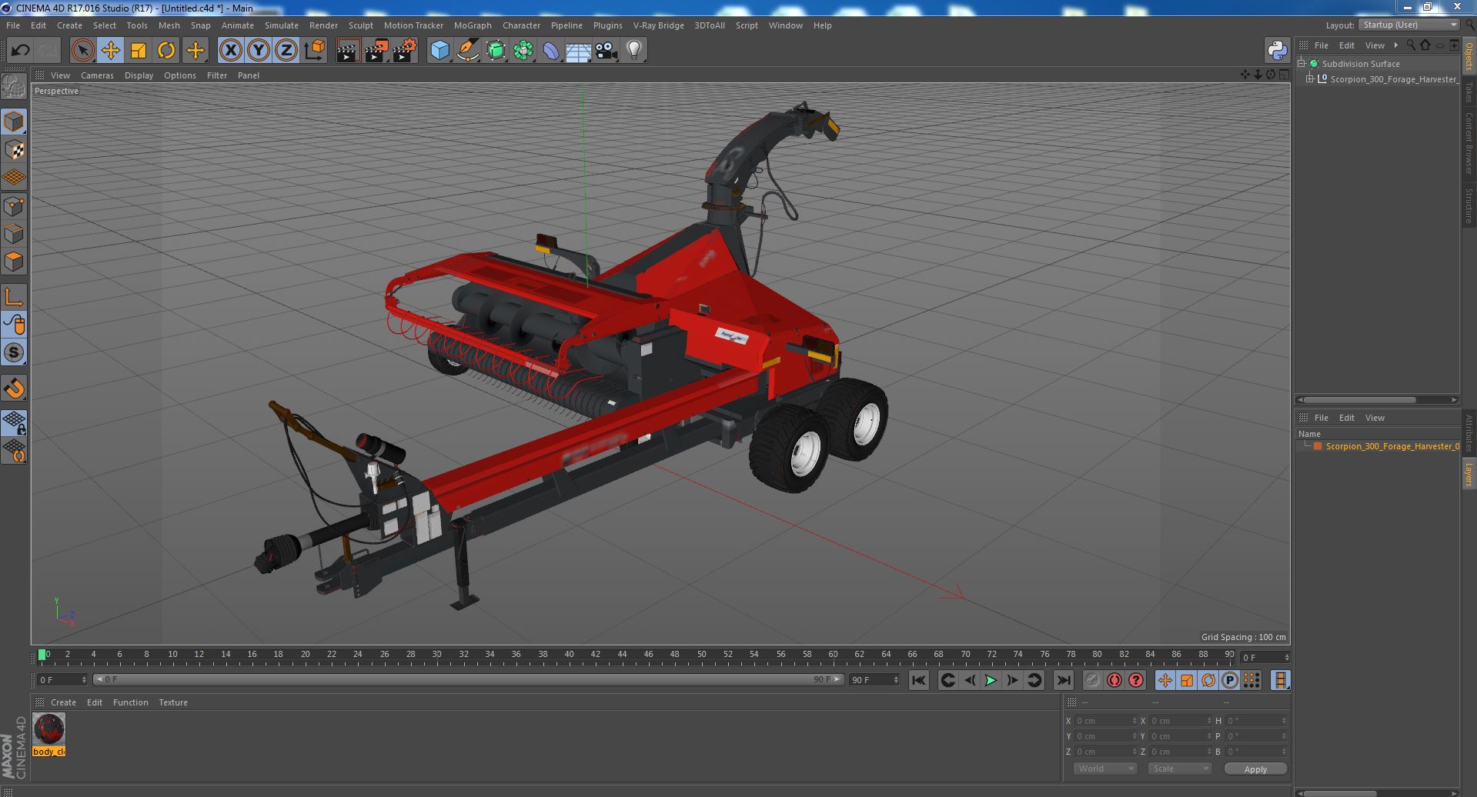This screenshot has height=797, width=1477.
Task: Add a Floor environment object
Action: coord(578,51)
